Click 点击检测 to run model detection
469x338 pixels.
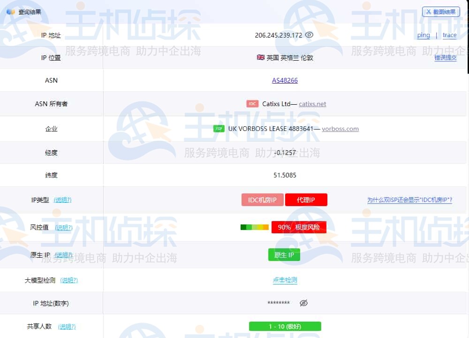[285, 280]
